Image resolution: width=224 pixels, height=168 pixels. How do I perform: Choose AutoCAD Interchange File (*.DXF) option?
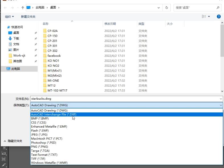point(54,114)
